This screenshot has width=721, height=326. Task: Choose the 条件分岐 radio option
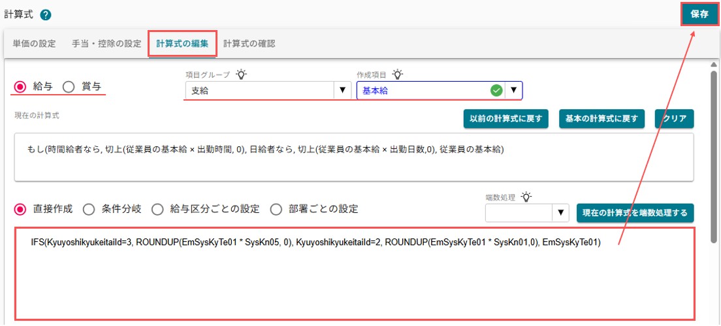tap(89, 210)
